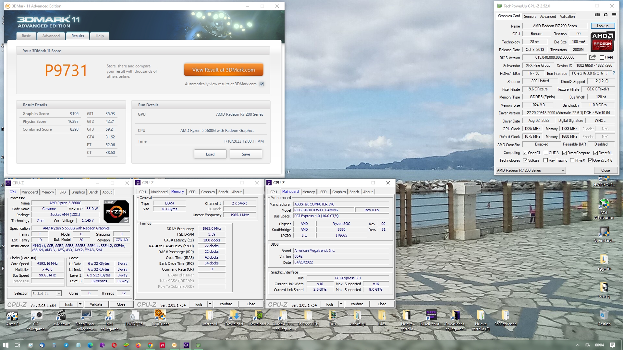Take a GPU-Z screenshot with camera icon
This screenshot has height=350, width=623.
click(597, 15)
